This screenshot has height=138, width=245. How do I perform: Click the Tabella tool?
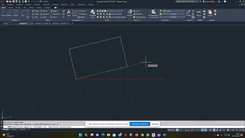[x=81, y=17]
